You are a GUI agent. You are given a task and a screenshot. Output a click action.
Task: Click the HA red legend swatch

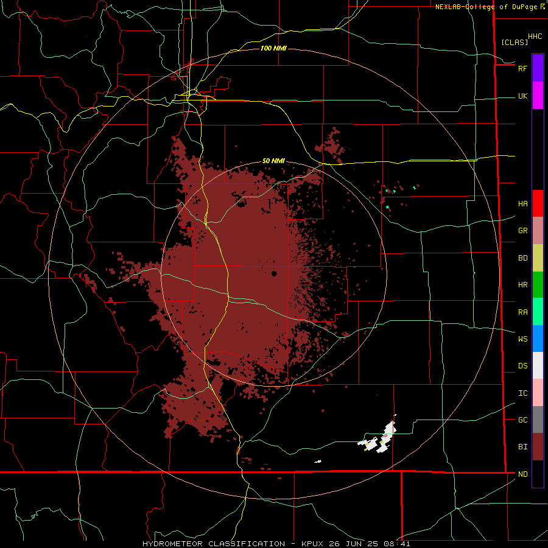tap(538, 203)
